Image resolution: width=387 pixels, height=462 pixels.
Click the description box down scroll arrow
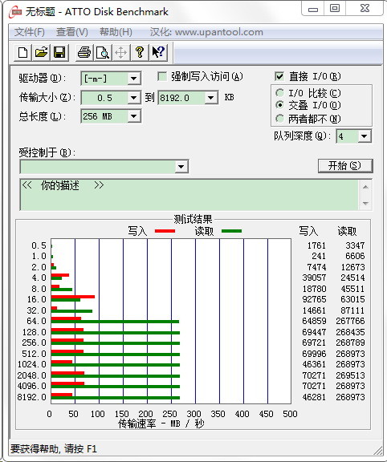pos(366,203)
